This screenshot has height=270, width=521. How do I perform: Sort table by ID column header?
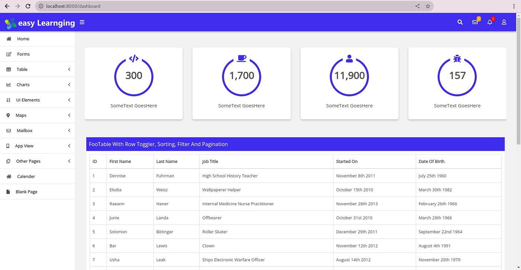click(x=98, y=161)
